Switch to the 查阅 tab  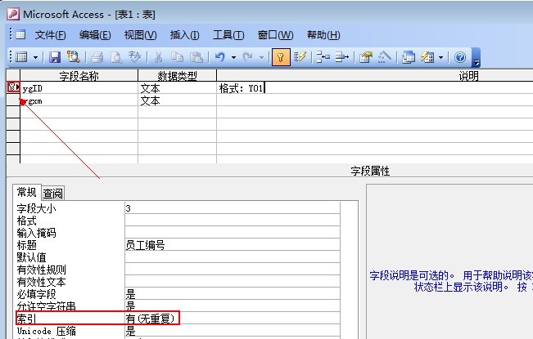coord(52,194)
